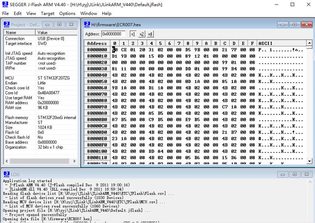
Task: Click the SEGGER J-Flash application icon in the title bar
Action: pyautogui.click(x=5, y=4)
